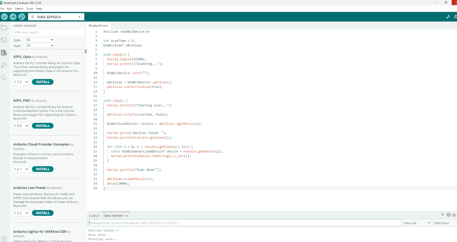Click line number 26 in the gutter
Screen dimensions: 457x242
95,147
